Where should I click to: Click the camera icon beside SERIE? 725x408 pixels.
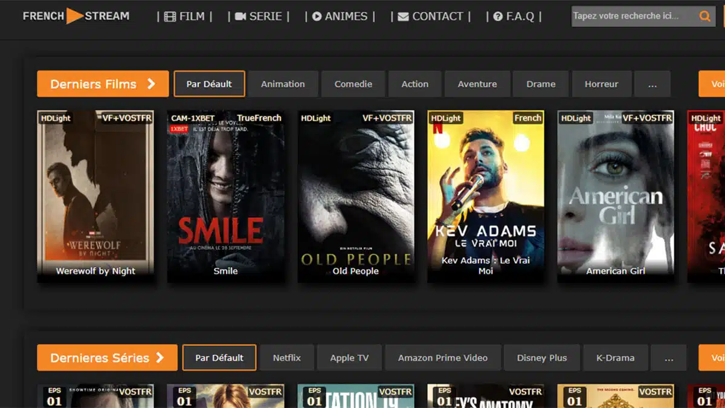point(240,16)
